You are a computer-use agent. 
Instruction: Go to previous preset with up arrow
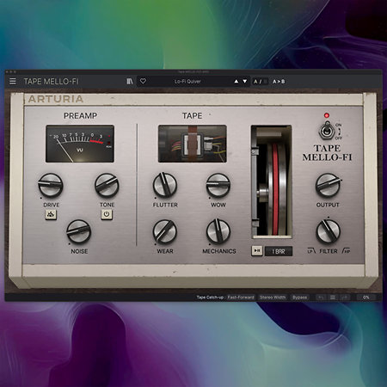[x=236, y=82]
